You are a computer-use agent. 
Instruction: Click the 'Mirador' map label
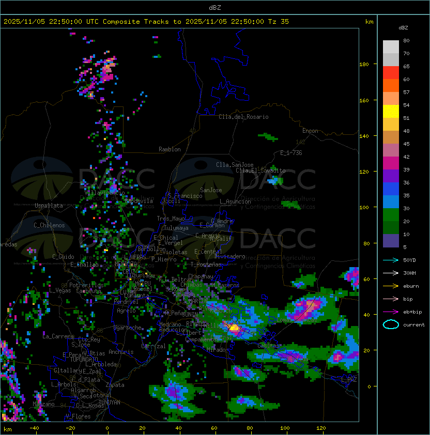click(x=218, y=350)
